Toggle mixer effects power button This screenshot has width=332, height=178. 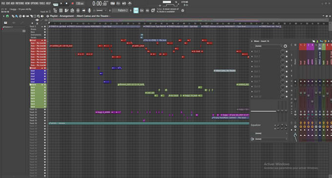click(285, 46)
